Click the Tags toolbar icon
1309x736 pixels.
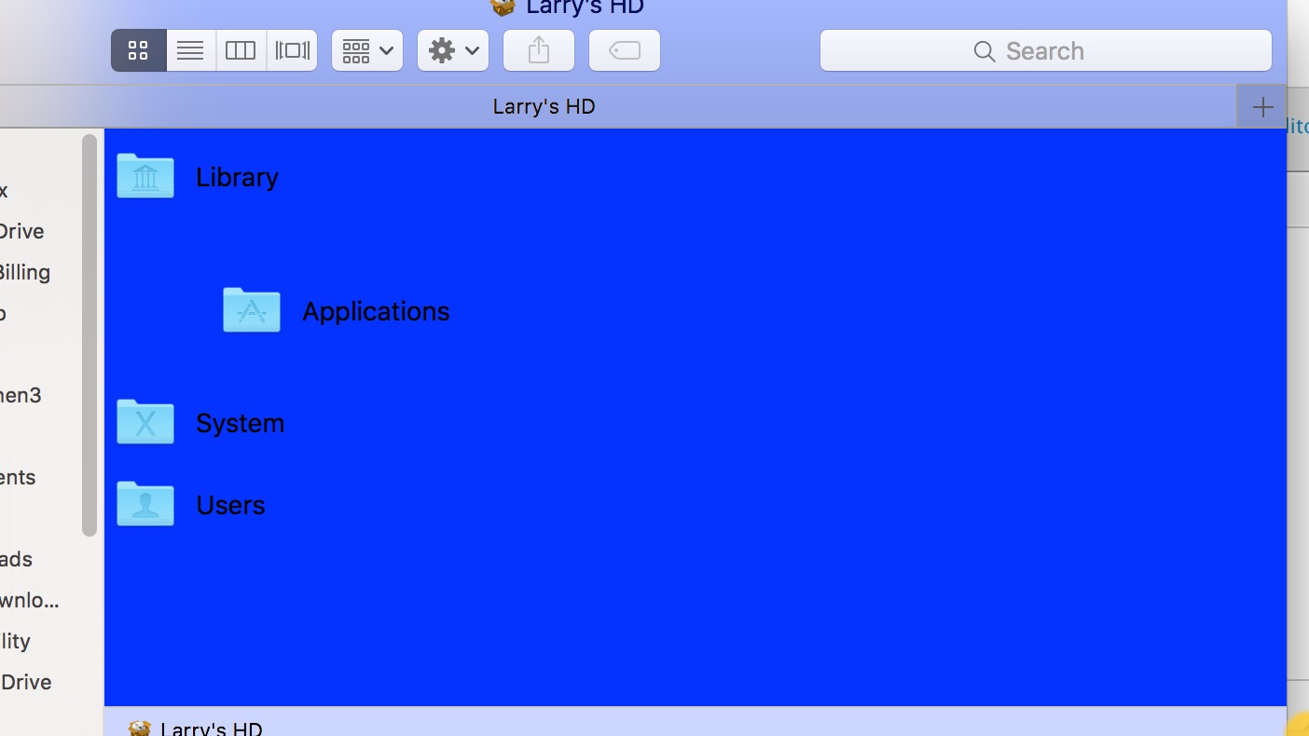tap(624, 50)
